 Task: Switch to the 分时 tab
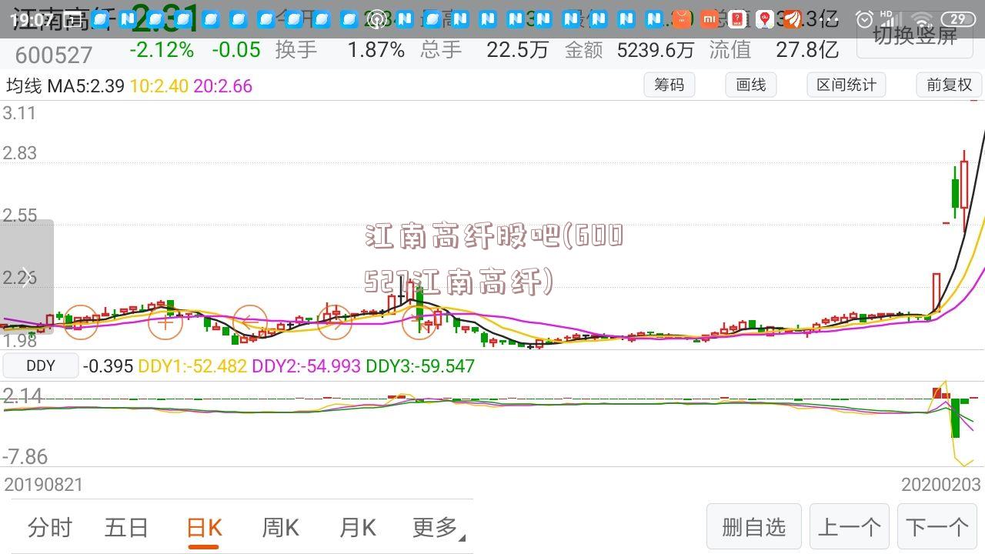pyautogui.click(x=50, y=527)
